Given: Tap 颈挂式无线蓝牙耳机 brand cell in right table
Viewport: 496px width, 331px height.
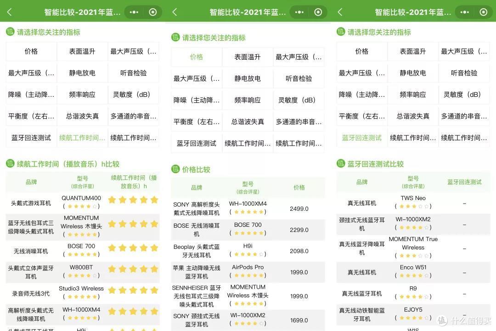Looking at the screenshot, I should click(x=362, y=224).
